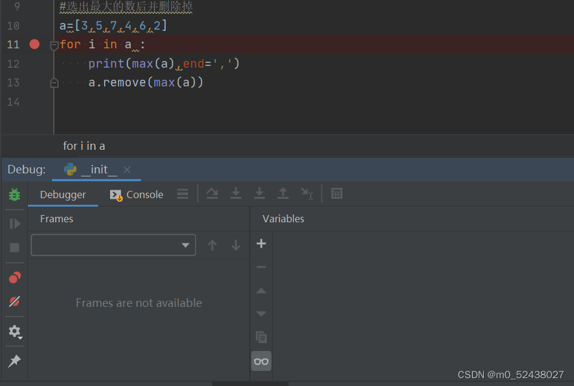Viewport: 574px width, 386px height.
Task: Click line number 12 in the gutter
Action: pyautogui.click(x=13, y=63)
